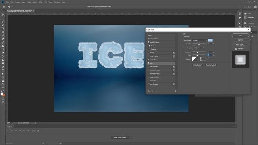
Task: Toggle the Contour checkbox under Bevel
Action: pyautogui.click(x=150, y=46)
